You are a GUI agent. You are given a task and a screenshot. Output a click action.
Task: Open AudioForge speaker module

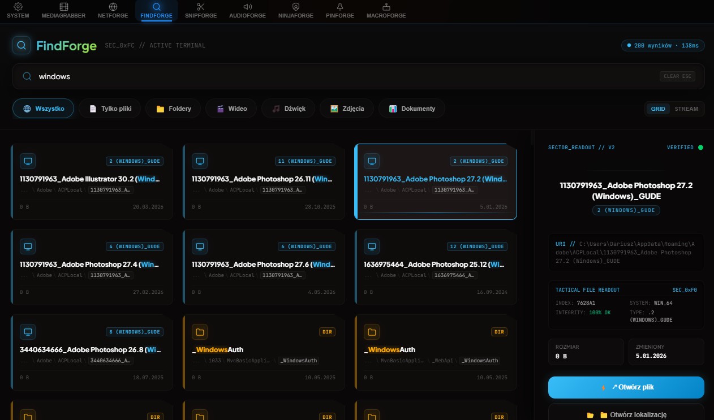(x=247, y=10)
